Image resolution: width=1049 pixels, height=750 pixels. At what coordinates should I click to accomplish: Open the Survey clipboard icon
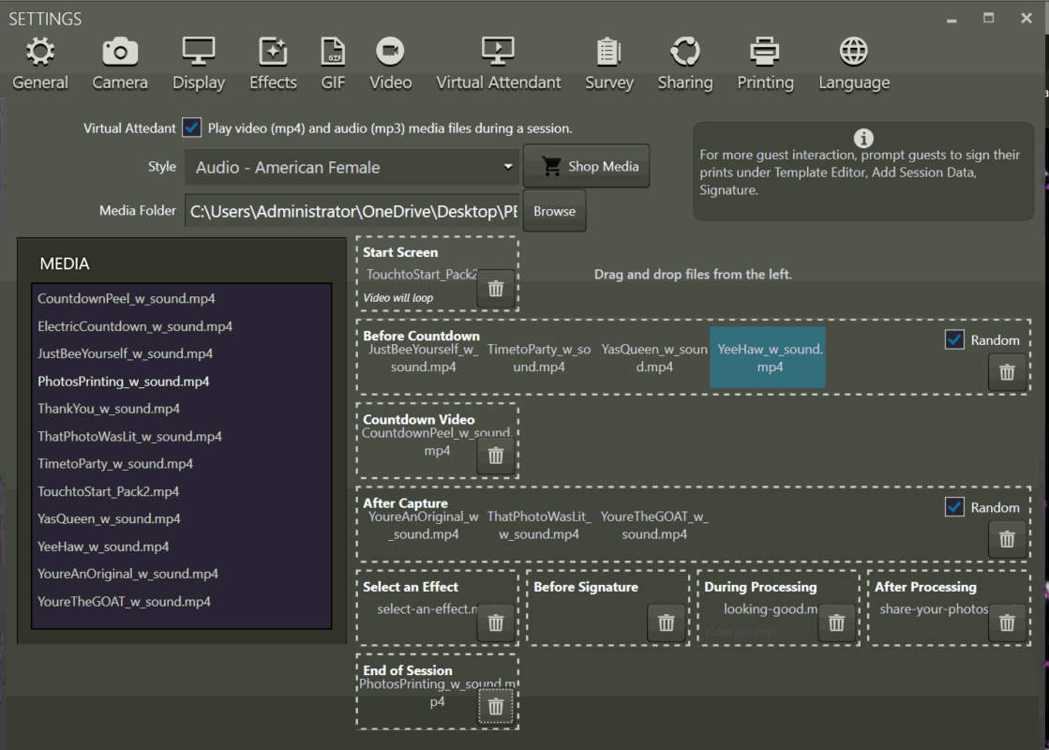click(608, 52)
